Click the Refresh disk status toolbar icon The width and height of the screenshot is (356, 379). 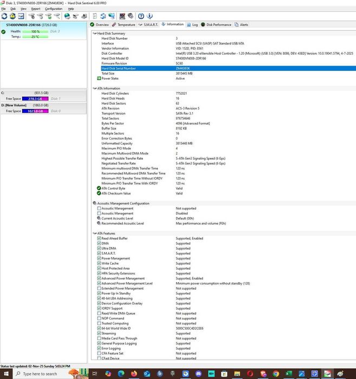[4, 16]
